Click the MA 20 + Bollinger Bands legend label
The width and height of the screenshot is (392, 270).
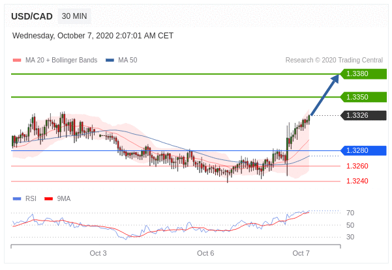(x=61, y=60)
